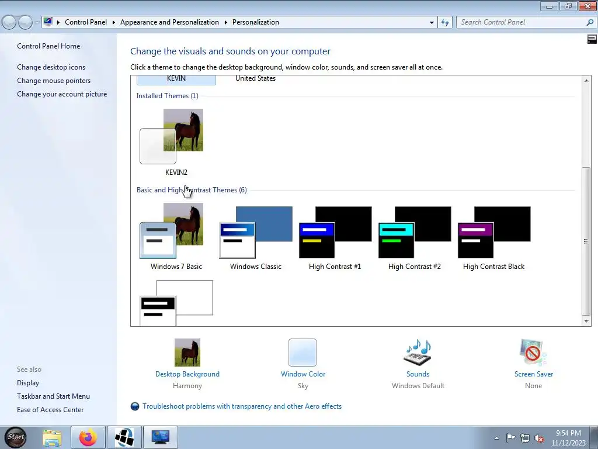This screenshot has height=449, width=598.
Task: Show hidden tray icons arrow
Action: (496, 438)
